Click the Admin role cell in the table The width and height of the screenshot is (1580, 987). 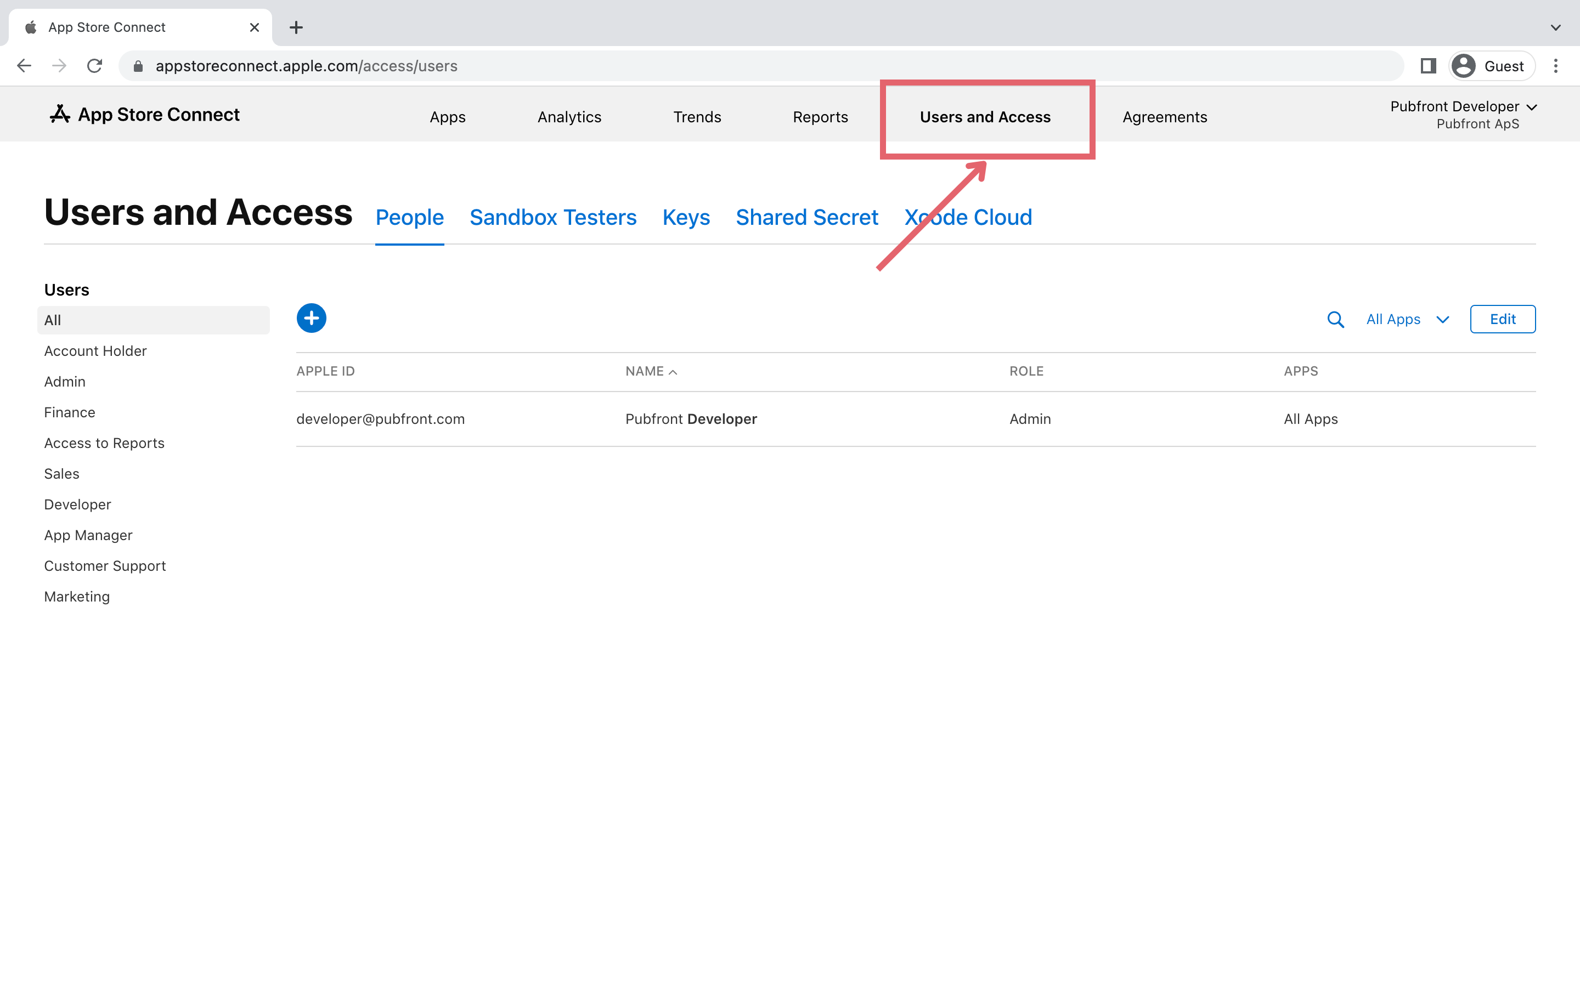click(x=1030, y=419)
